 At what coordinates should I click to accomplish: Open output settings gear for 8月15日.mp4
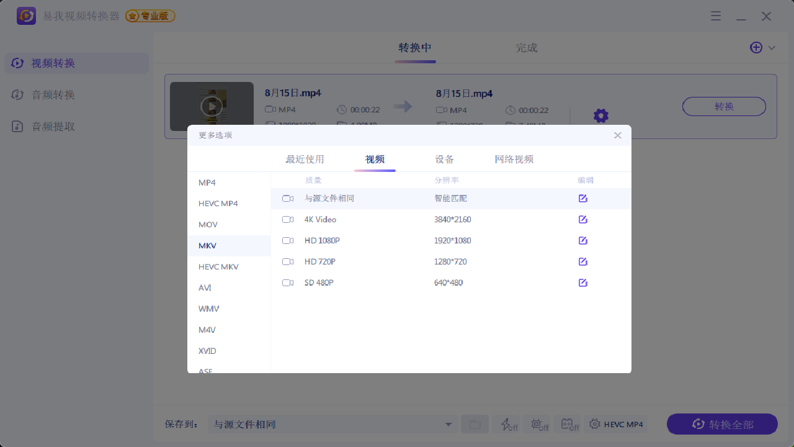600,115
